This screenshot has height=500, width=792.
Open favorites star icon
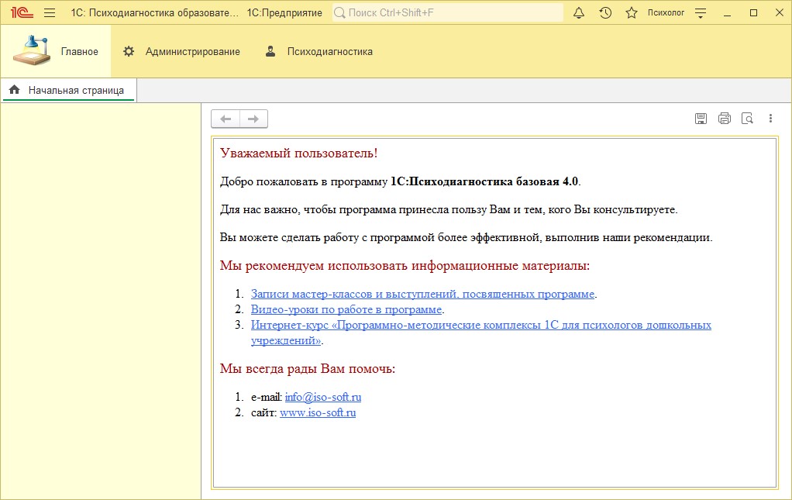632,12
